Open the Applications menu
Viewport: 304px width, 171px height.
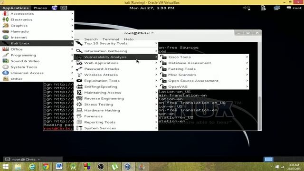[x=16, y=8]
